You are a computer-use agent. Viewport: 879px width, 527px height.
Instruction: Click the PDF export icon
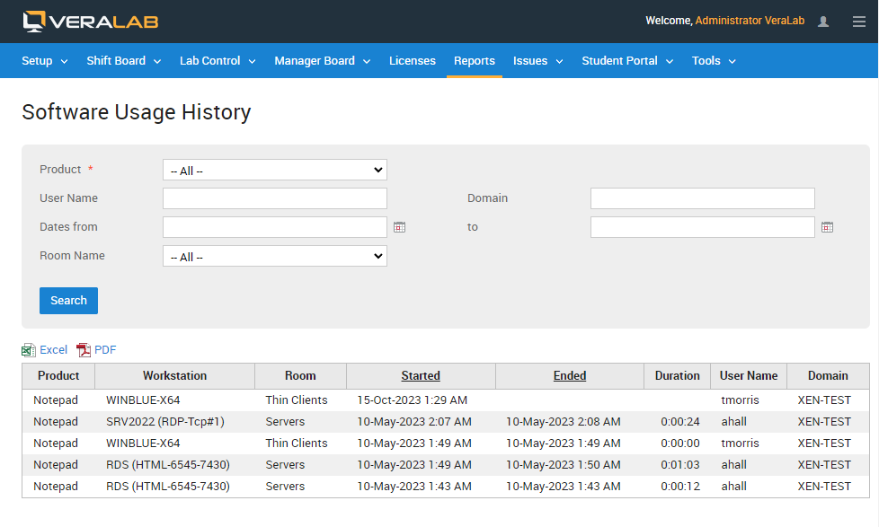tap(84, 350)
